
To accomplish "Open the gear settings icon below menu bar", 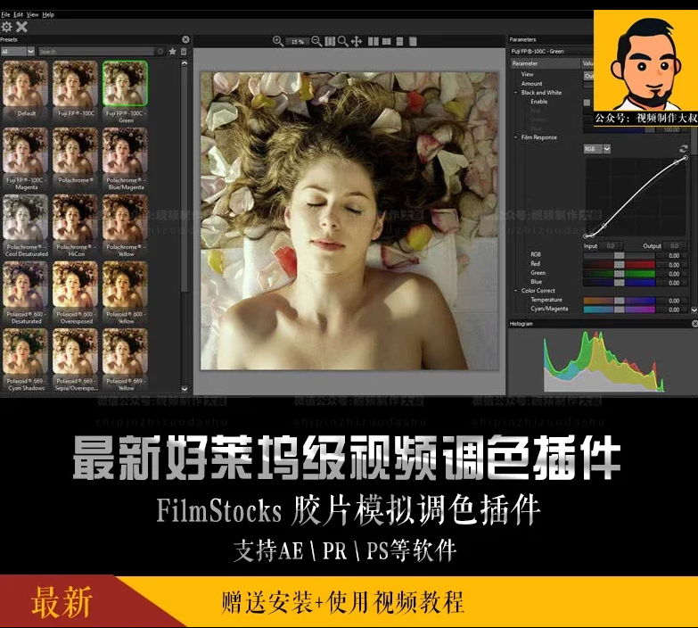I will click(6, 27).
